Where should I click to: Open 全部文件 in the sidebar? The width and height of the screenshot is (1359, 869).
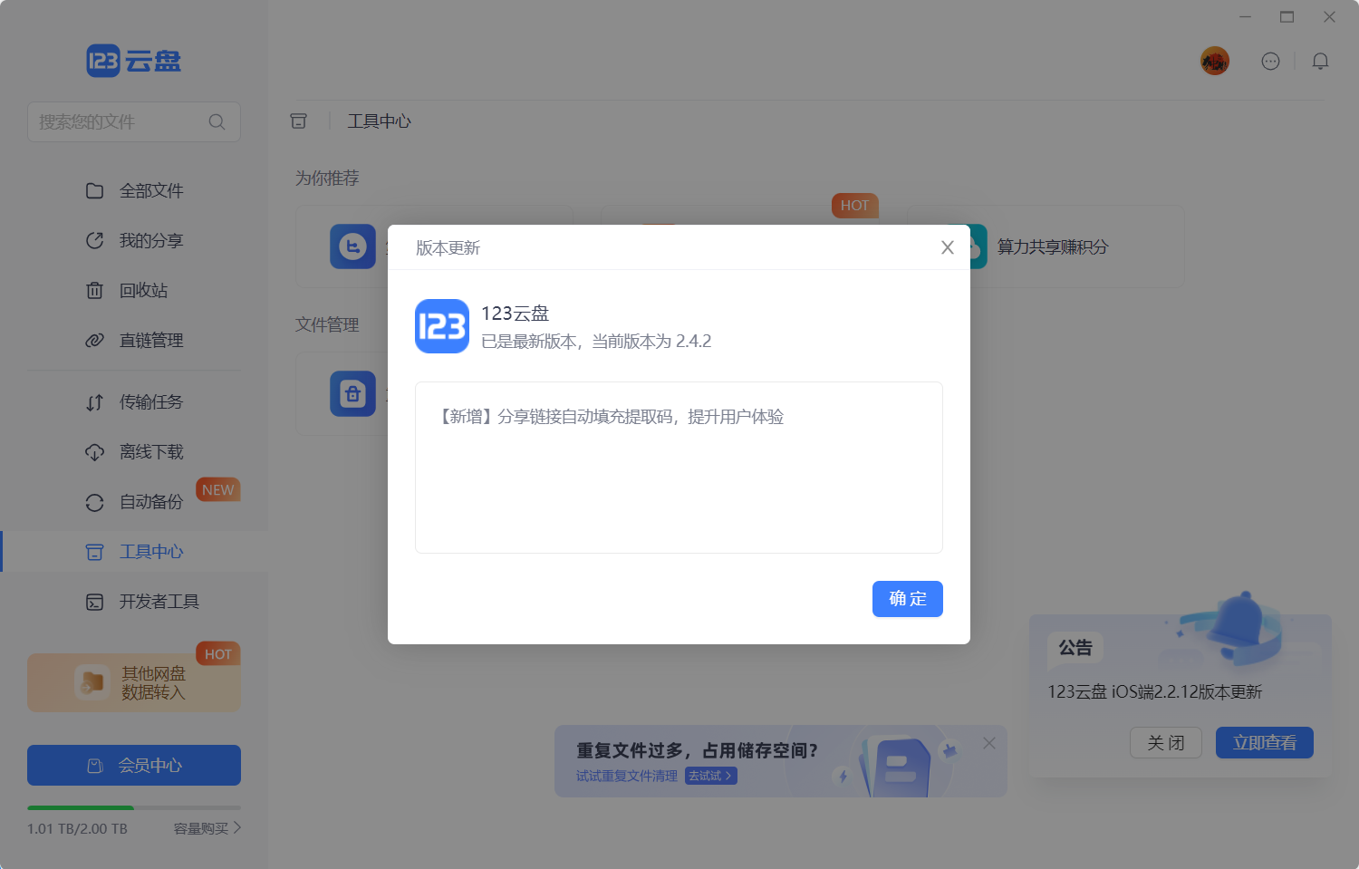(x=134, y=190)
